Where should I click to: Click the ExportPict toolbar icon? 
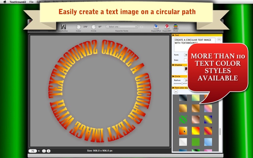pyautogui.click(x=156, y=27)
